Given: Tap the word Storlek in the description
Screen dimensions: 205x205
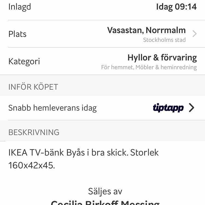Looking at the screenshot, I should (x=144, y=152).
